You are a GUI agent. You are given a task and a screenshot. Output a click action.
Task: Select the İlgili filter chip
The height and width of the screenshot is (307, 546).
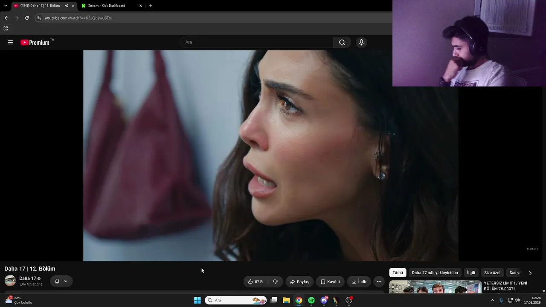click(x=471, y=272)
